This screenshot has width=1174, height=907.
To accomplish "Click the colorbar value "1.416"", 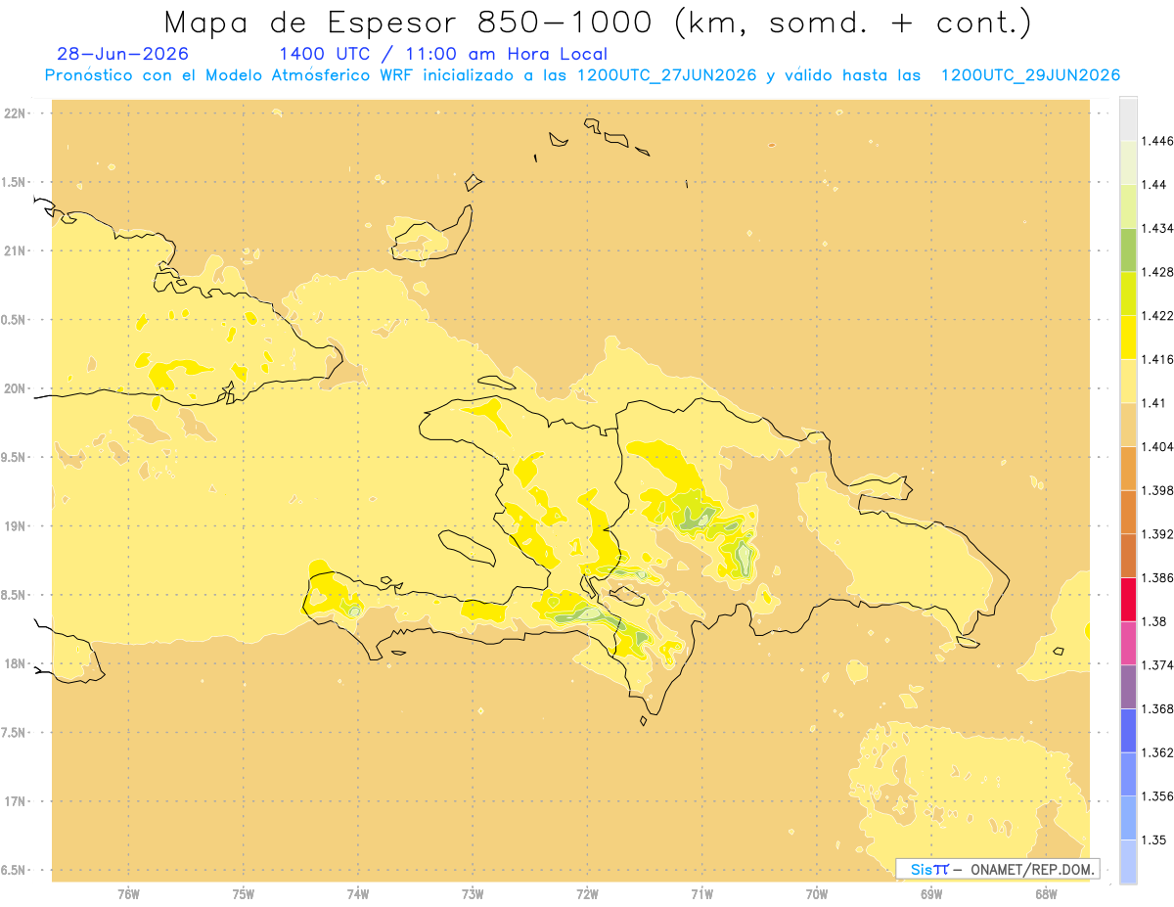I will [x=1157, y=359].
